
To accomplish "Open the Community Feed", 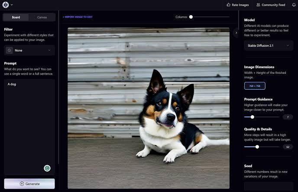I will [270, 5].
